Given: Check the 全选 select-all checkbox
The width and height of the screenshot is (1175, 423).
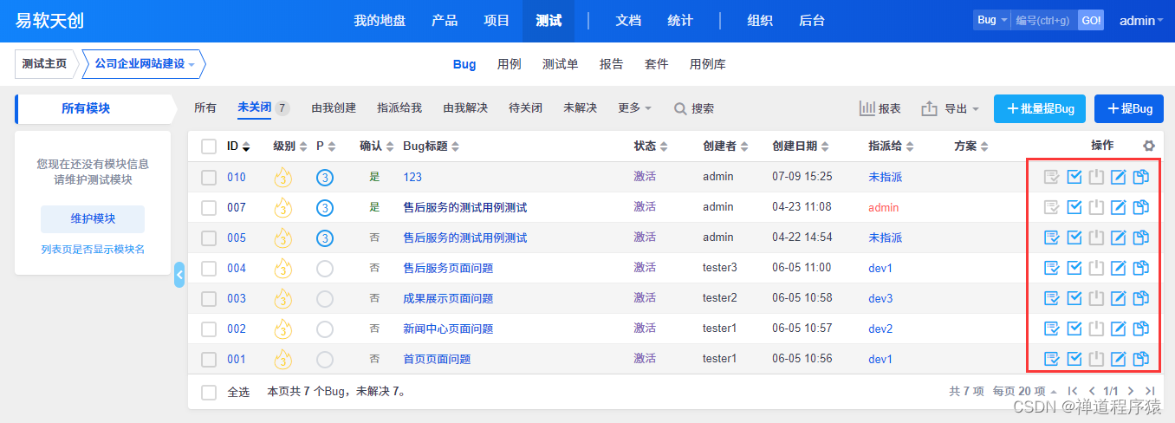Looking at the screenshot, I should coord(209,393).
